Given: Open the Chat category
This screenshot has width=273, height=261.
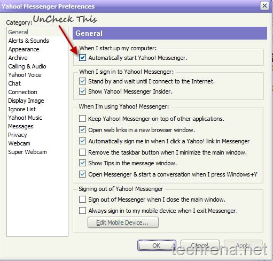Looking at the screenshot, I should tap(14, 83).
